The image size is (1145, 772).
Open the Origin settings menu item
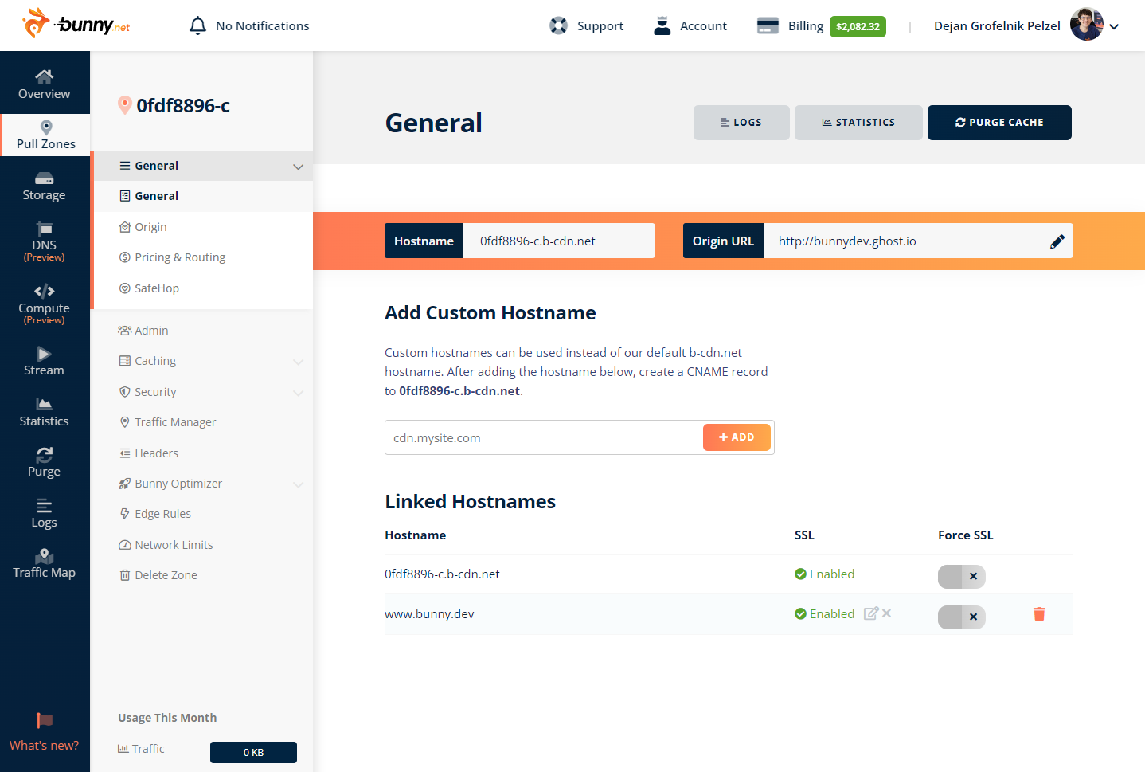pyautogui.click(x=203, y=227)
